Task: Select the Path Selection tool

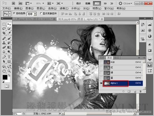Action: coord(4,61)
